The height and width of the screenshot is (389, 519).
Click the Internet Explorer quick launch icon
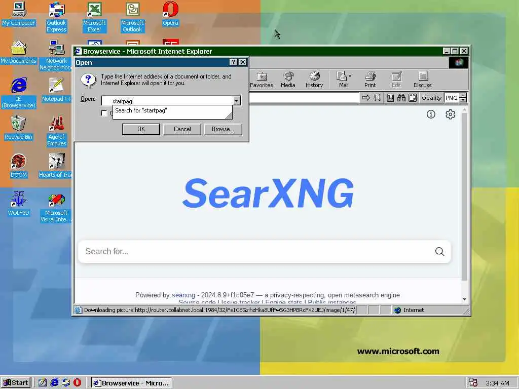[54, 383]
